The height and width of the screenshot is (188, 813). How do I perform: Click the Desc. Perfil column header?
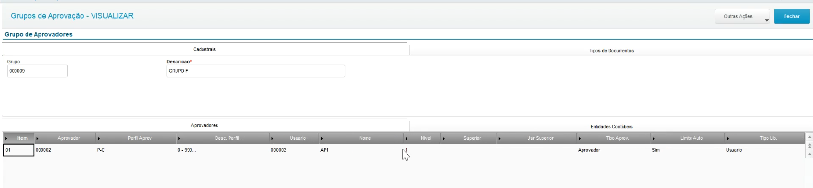click(x=223, y=138)
